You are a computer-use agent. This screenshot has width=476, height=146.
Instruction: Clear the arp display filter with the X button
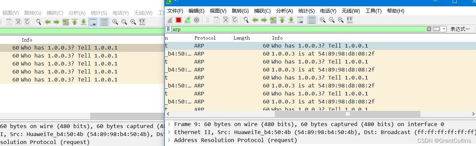pyautogui.click(x=429, y=29)
